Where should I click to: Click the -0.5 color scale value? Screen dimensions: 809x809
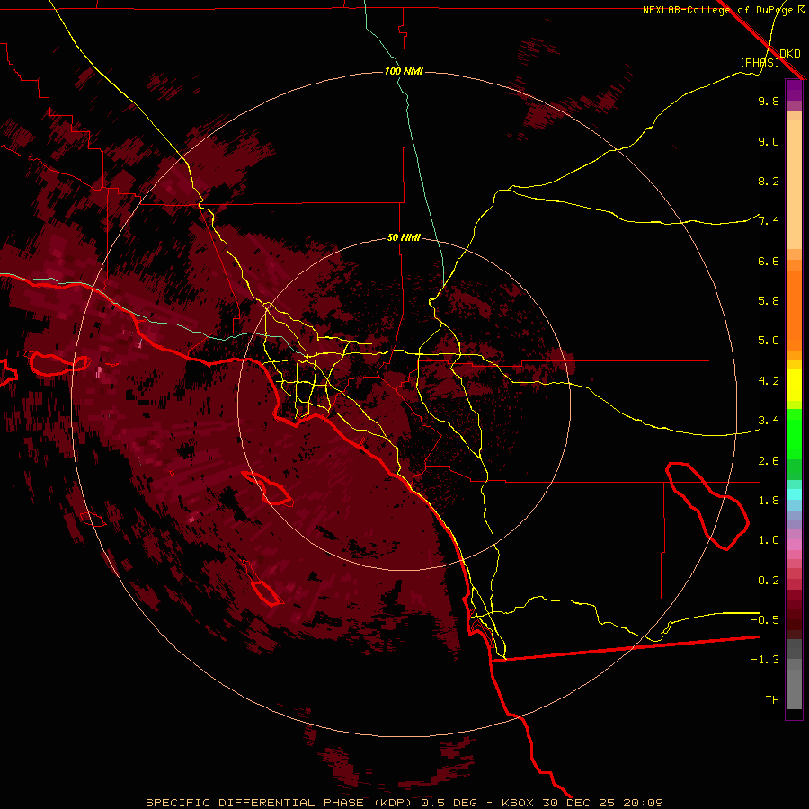[x=765, y=619]
